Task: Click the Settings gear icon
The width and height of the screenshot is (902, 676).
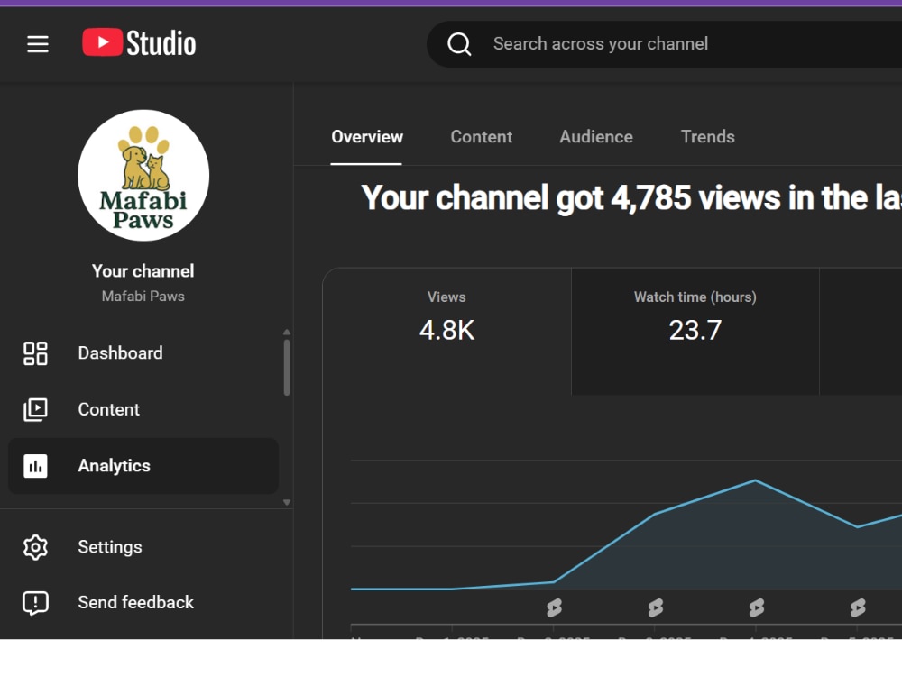Action: (x=35, y=547)
